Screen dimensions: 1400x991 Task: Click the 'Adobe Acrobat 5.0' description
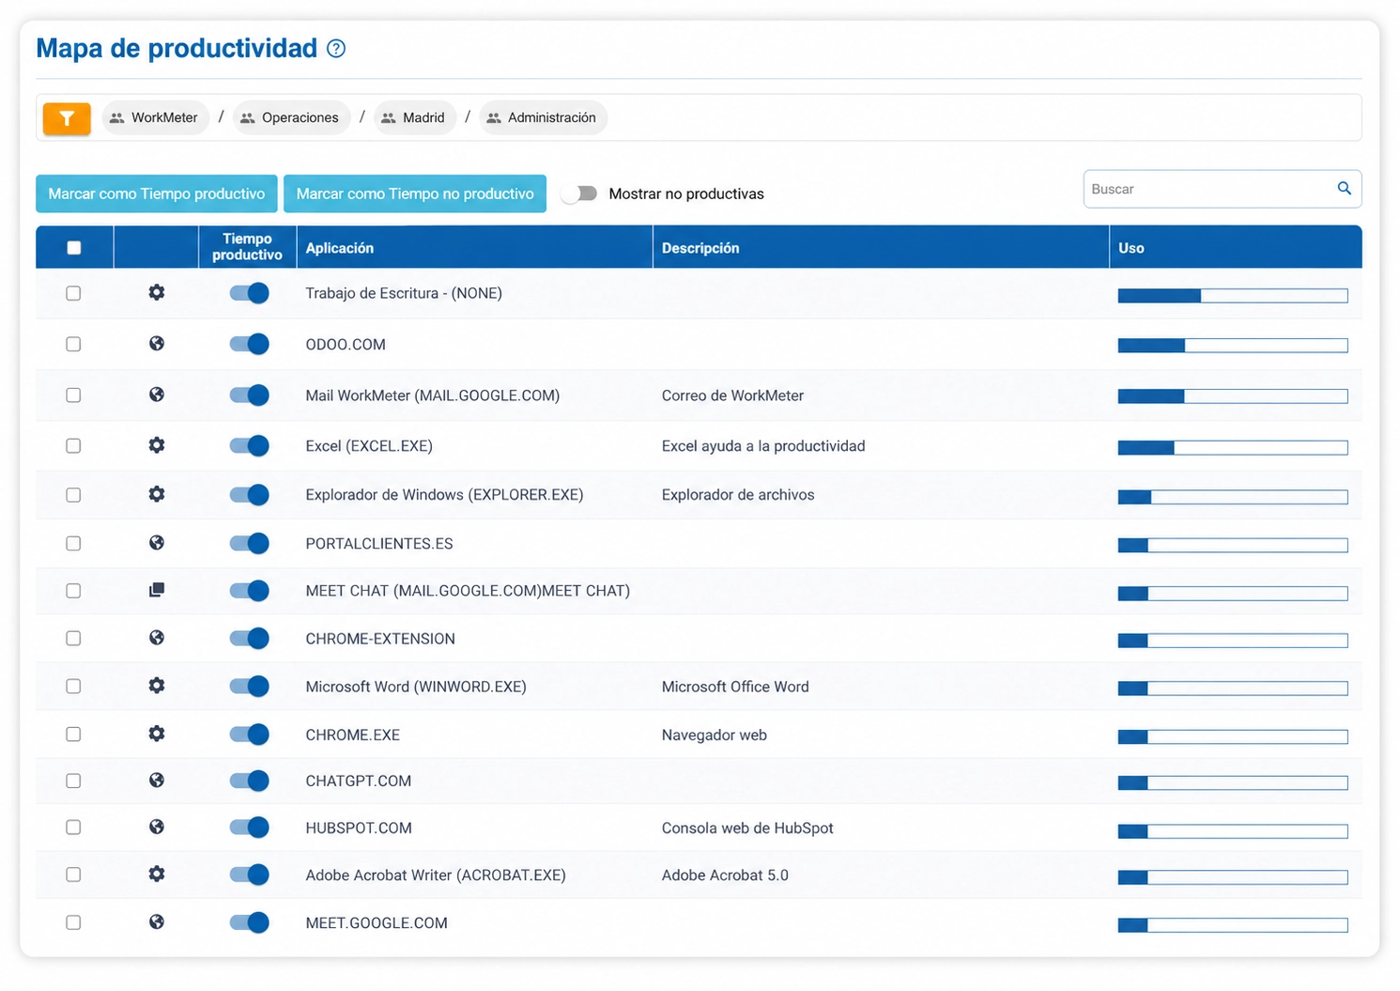pos(725,875)
